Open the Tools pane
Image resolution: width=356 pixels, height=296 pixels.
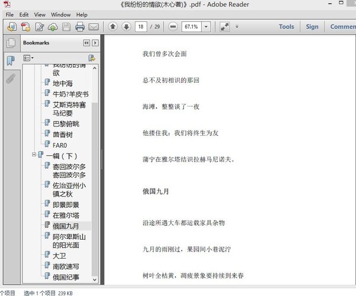coord(286,27)
